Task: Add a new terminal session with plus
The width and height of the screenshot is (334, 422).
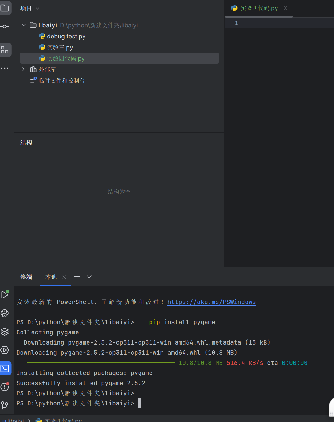Action: point(77,277)
